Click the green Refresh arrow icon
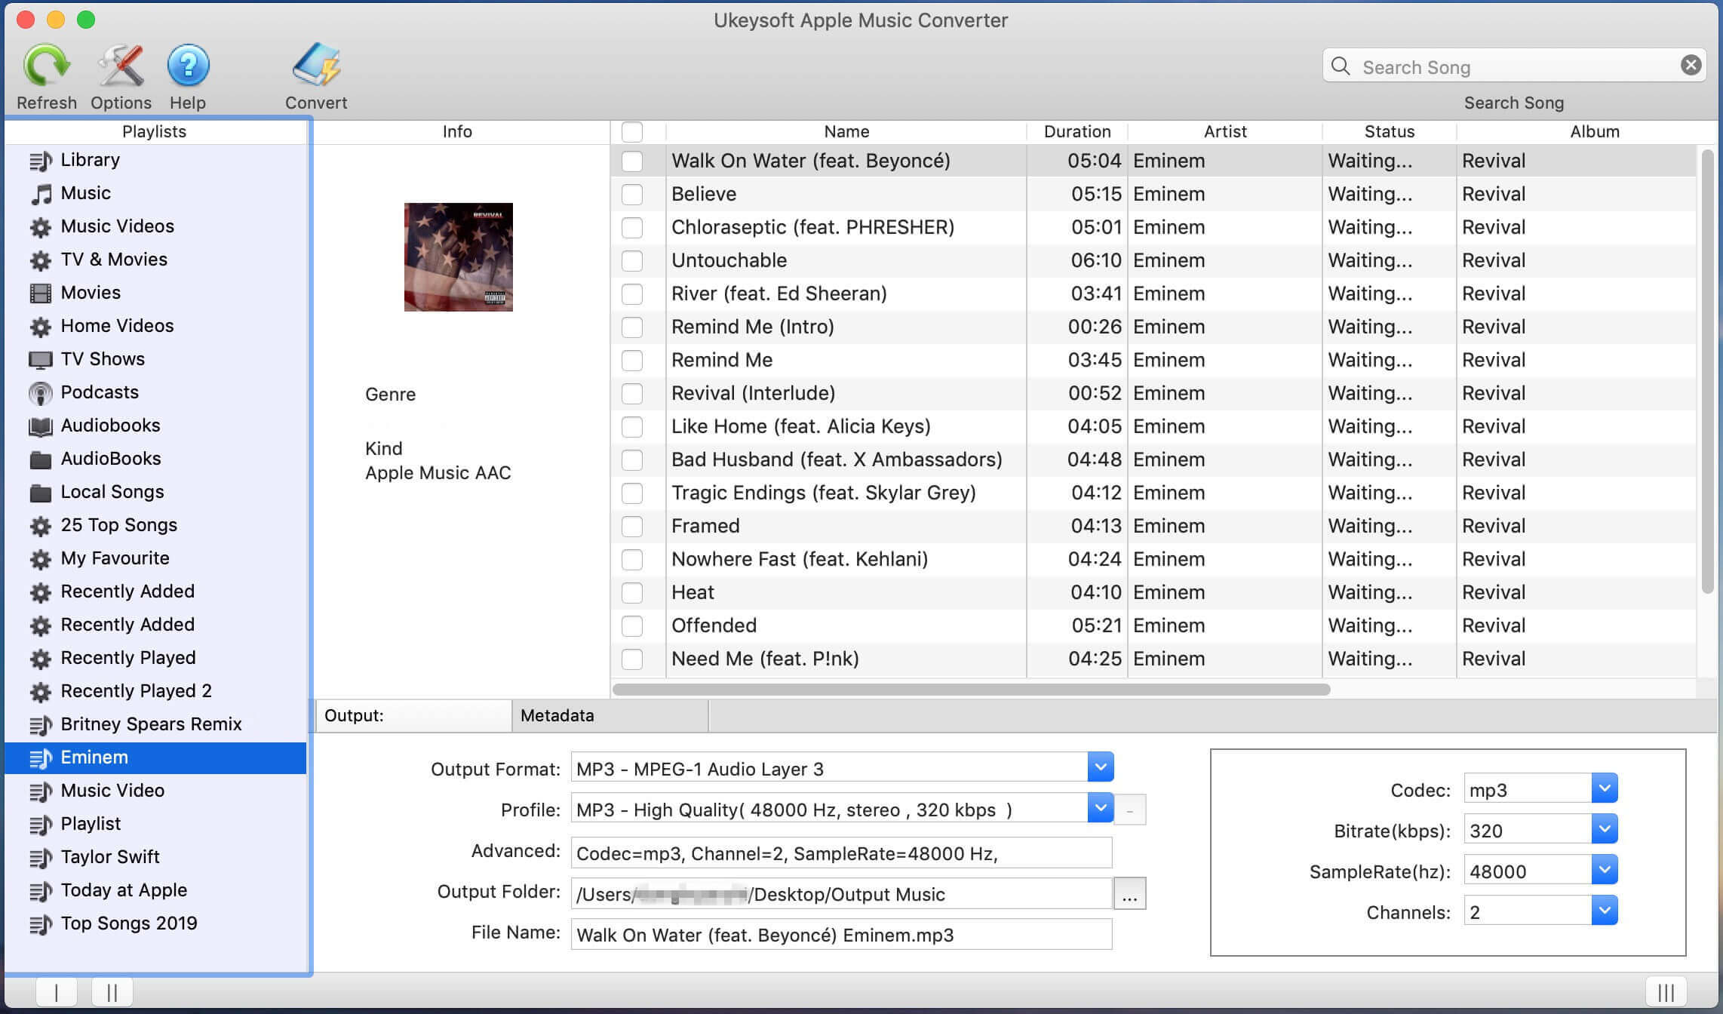This screenshot has width=1723, height=1014. click(x=47, y=65)
